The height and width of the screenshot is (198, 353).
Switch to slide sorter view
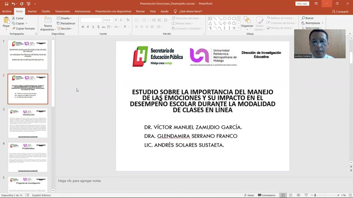point(291,195)
